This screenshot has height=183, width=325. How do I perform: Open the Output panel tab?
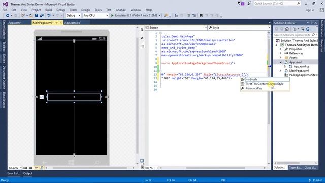(28, 173)
